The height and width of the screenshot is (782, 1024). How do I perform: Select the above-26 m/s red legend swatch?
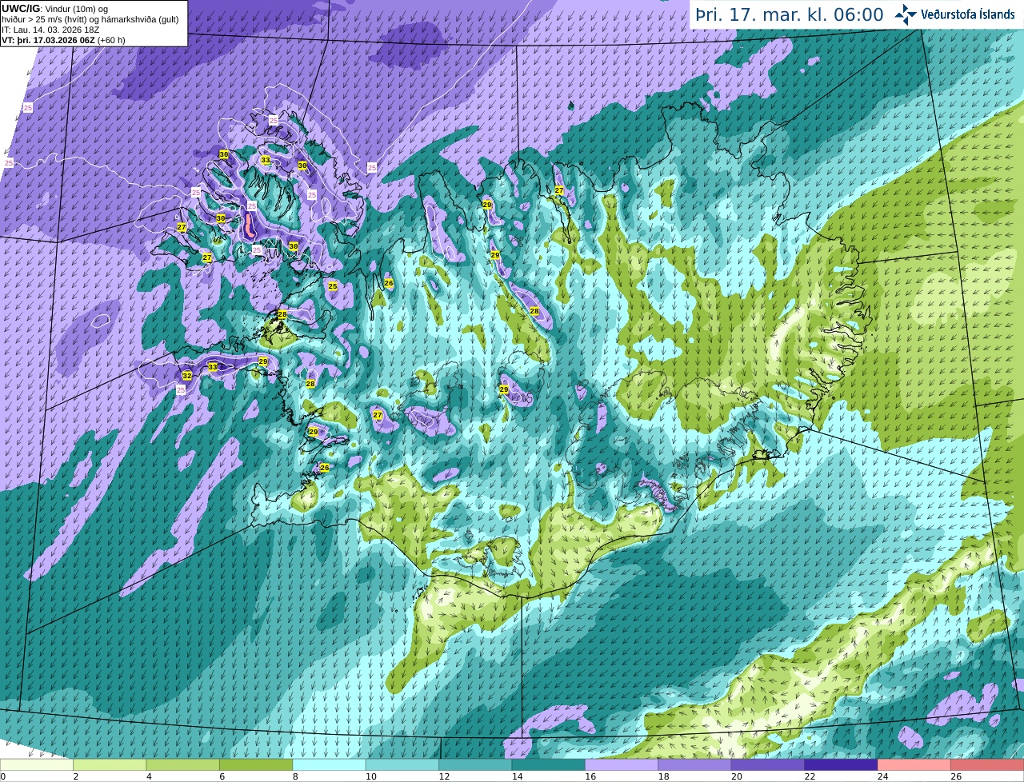(987, 764)
